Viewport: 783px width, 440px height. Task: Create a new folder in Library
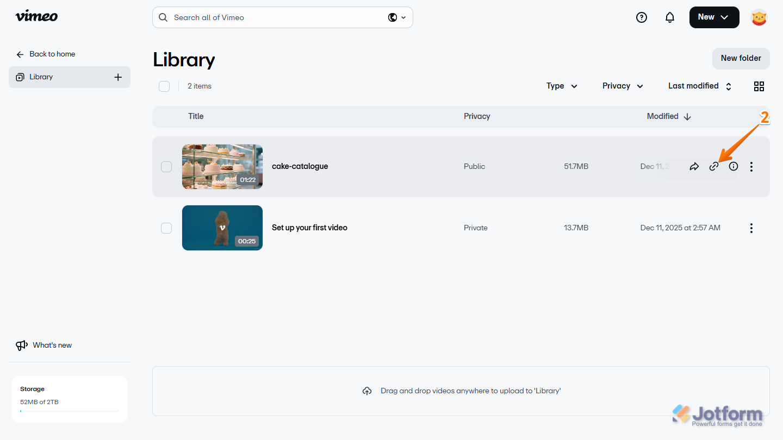(741, 58)
